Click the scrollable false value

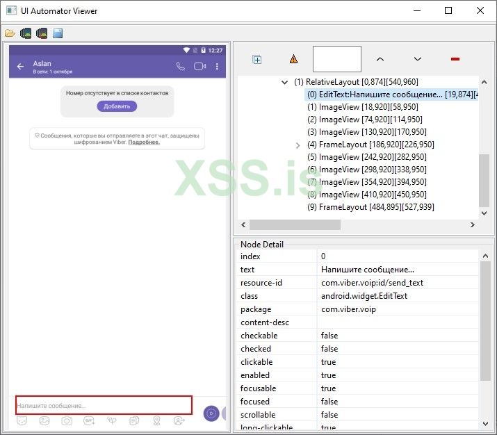click(x=329, y=415)
